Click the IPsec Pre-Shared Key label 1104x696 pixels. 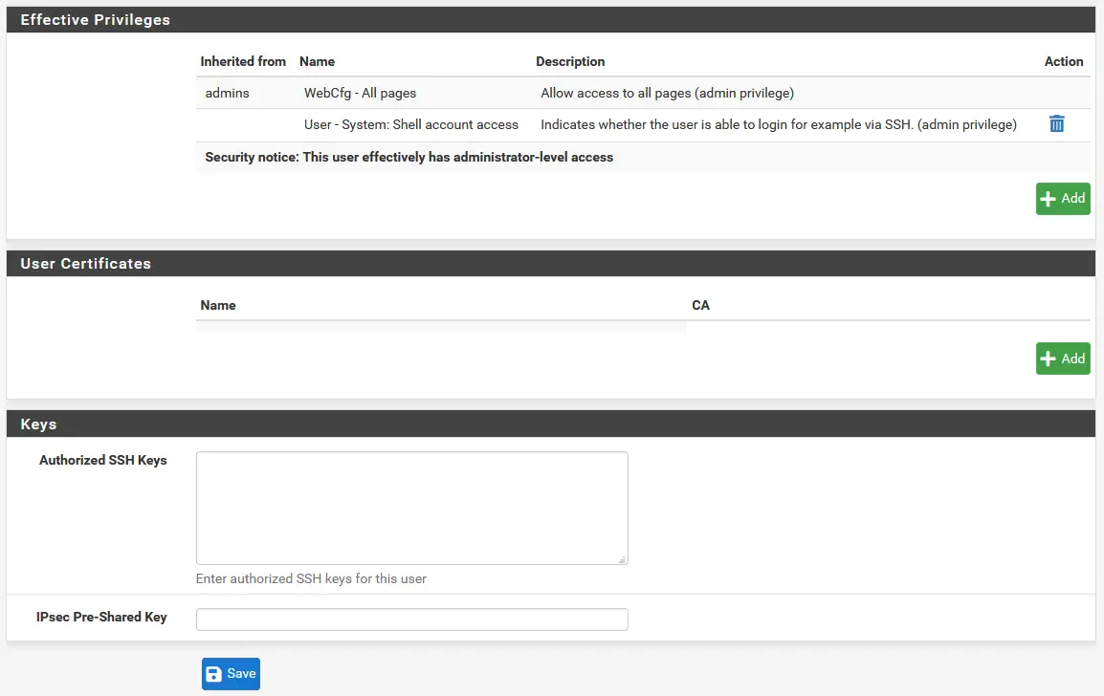101,618
